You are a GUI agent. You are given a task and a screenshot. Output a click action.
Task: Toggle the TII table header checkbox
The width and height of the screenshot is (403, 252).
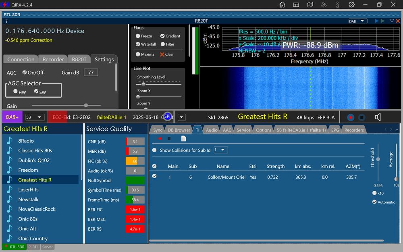click(x=154, y=166)
